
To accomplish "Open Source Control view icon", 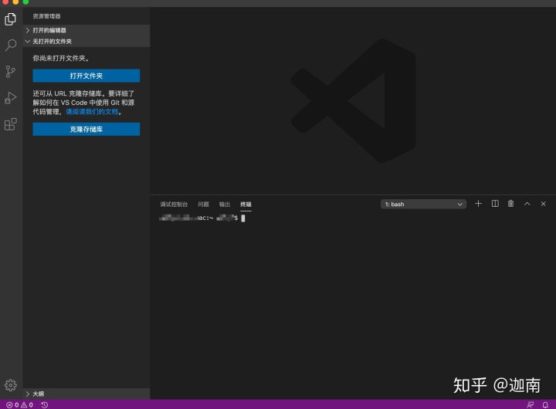I will click(11, 72).
